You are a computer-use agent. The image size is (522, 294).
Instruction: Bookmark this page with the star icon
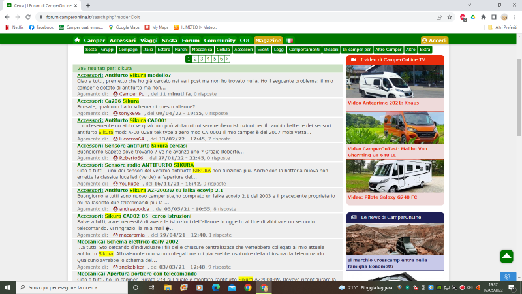tap(450, 17)
